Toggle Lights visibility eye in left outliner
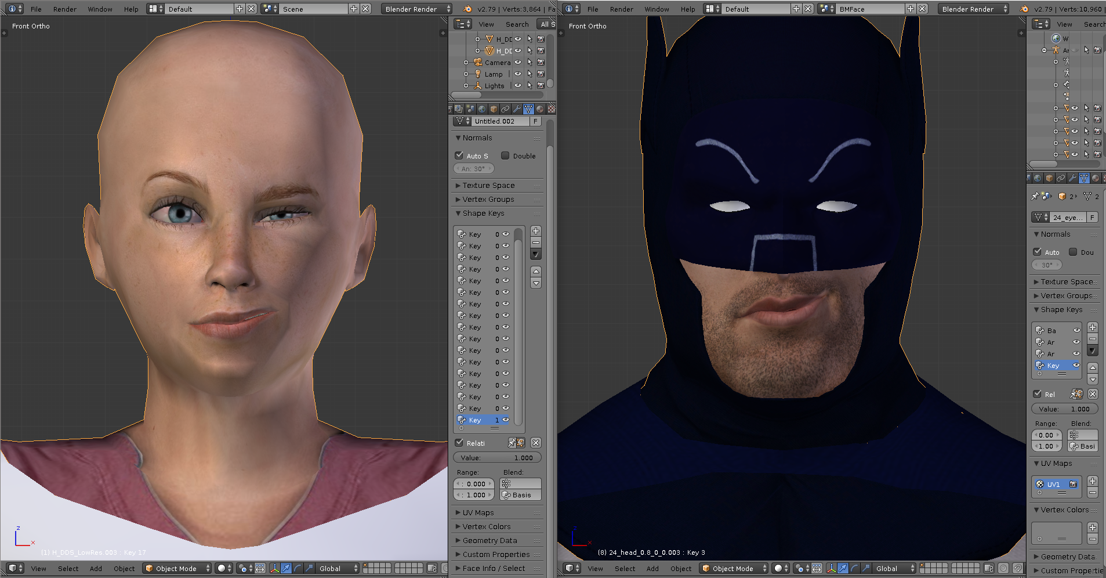This screenshot has height=578, width=1106. click(x=518, y=85)
